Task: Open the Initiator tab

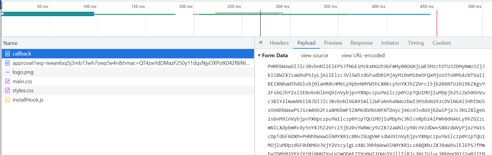Action: (x=390, y=43)
